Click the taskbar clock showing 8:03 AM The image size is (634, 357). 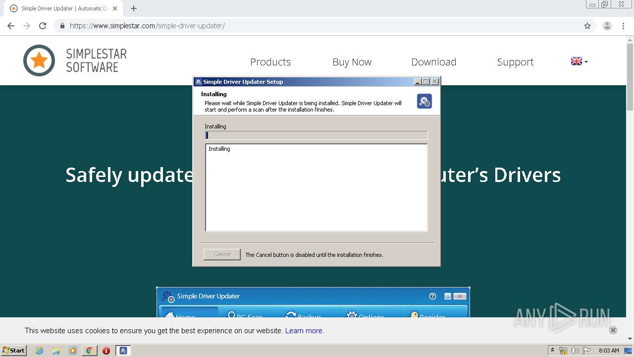coord(609,351)
